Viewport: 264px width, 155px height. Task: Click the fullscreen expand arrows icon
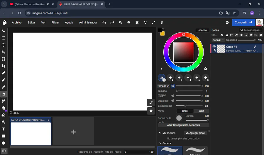point(153,22)
